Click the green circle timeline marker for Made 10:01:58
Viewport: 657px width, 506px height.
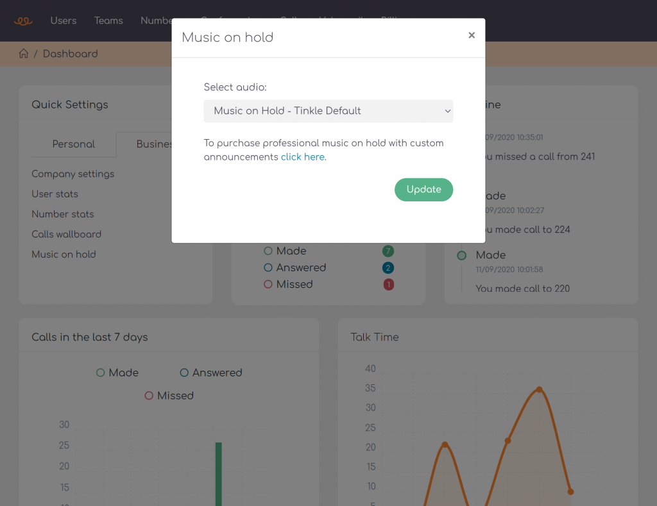(x=462, y=255)
